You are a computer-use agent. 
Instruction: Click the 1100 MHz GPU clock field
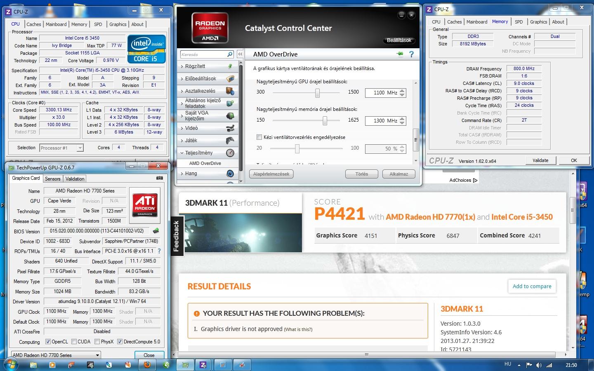coord(382,93)
